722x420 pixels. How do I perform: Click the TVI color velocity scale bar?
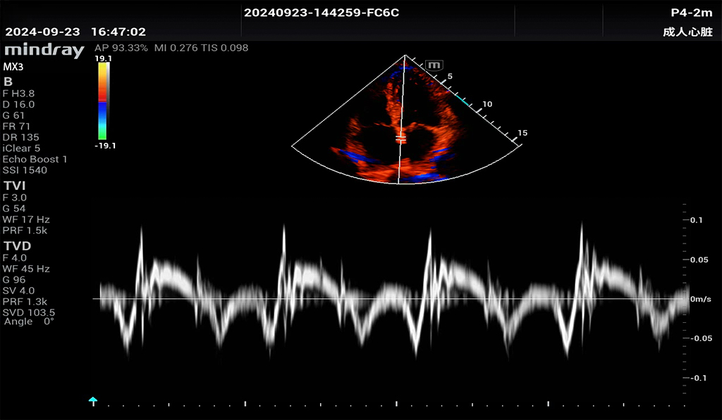coord(103,101)
